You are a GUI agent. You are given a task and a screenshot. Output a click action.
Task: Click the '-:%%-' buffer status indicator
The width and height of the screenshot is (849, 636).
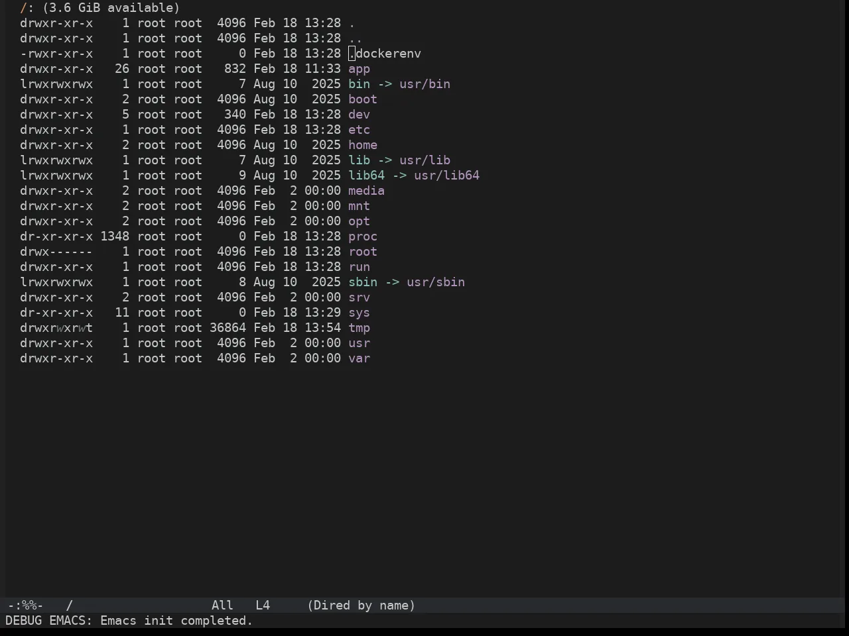(x=25, y=606)
